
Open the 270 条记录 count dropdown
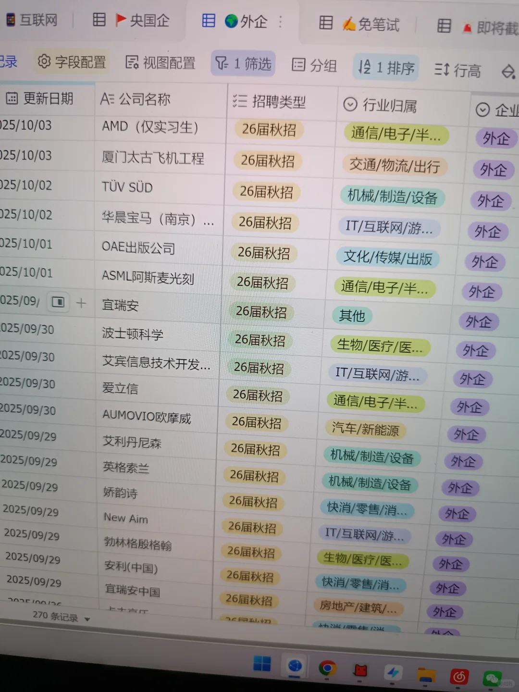(x=61, y=617)
